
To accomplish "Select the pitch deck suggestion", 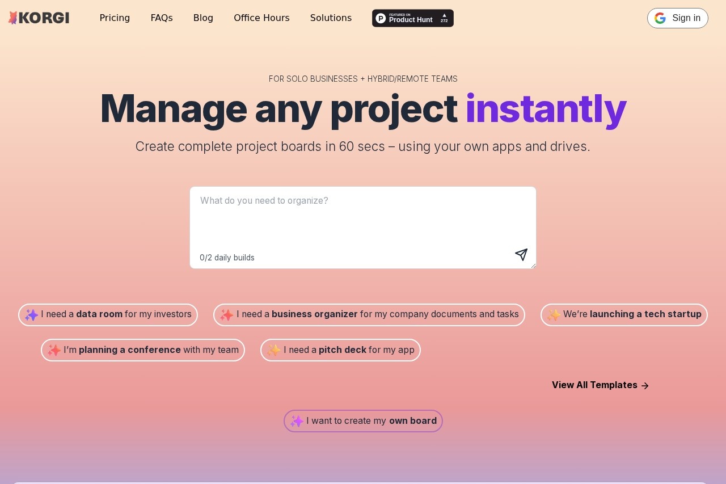I will coord(340,350).
